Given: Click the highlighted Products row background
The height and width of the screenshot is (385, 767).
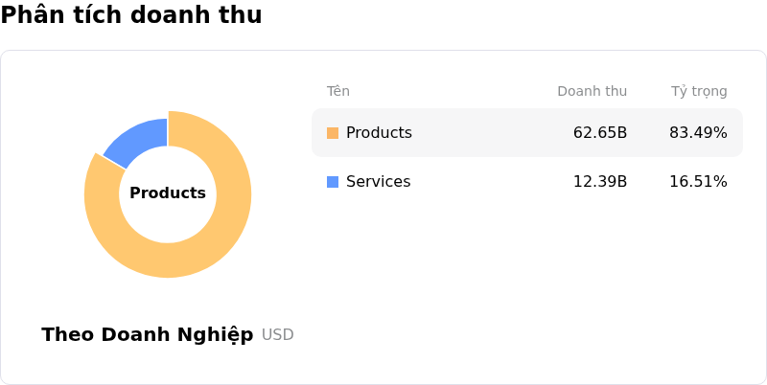Looking at the screenshot, I should click(x=489, y=133).
